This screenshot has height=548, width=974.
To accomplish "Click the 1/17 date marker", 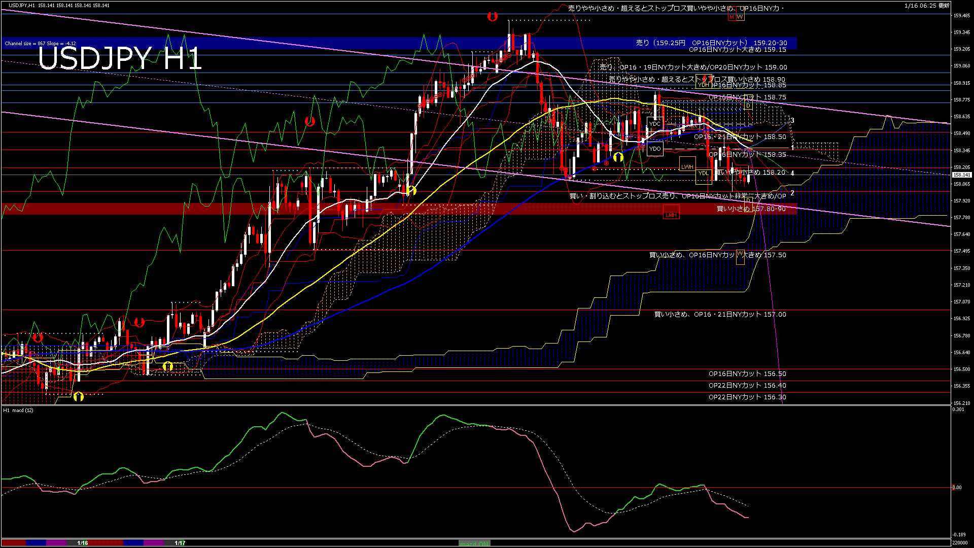I will click(180, 543).
